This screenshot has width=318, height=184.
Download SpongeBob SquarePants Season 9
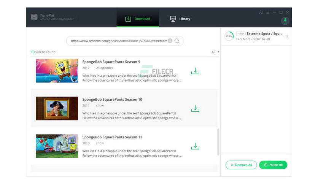[195, 71]
